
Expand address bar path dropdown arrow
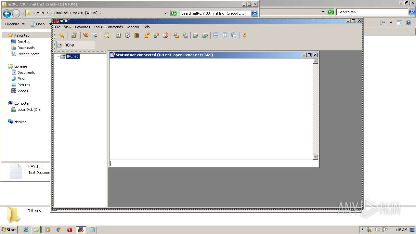click(x=100, y=13)
